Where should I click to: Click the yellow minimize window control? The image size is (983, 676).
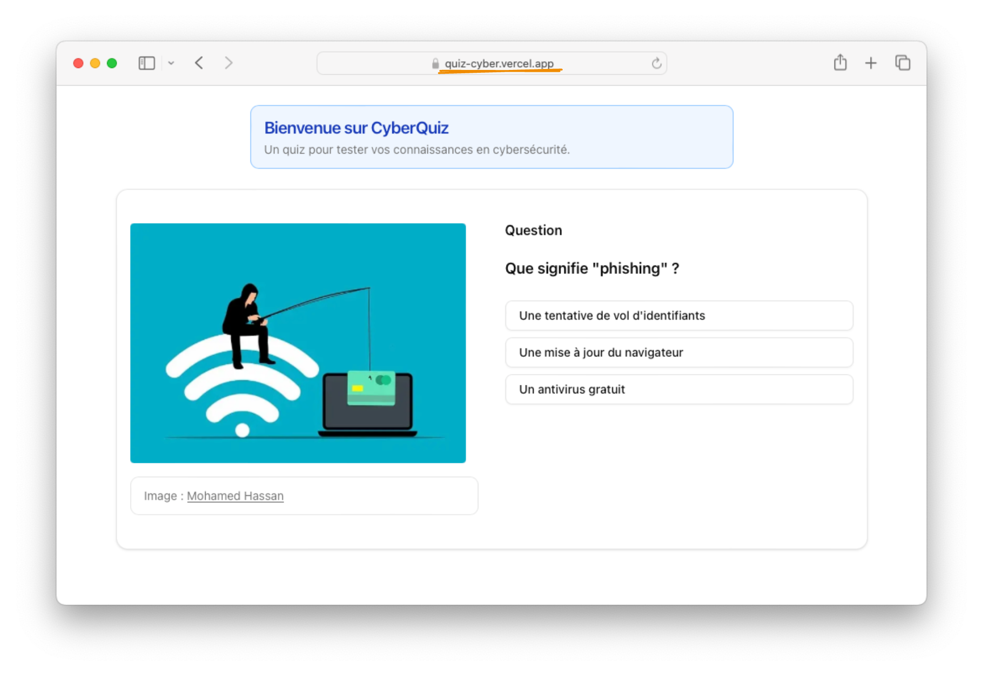point(95,62)
